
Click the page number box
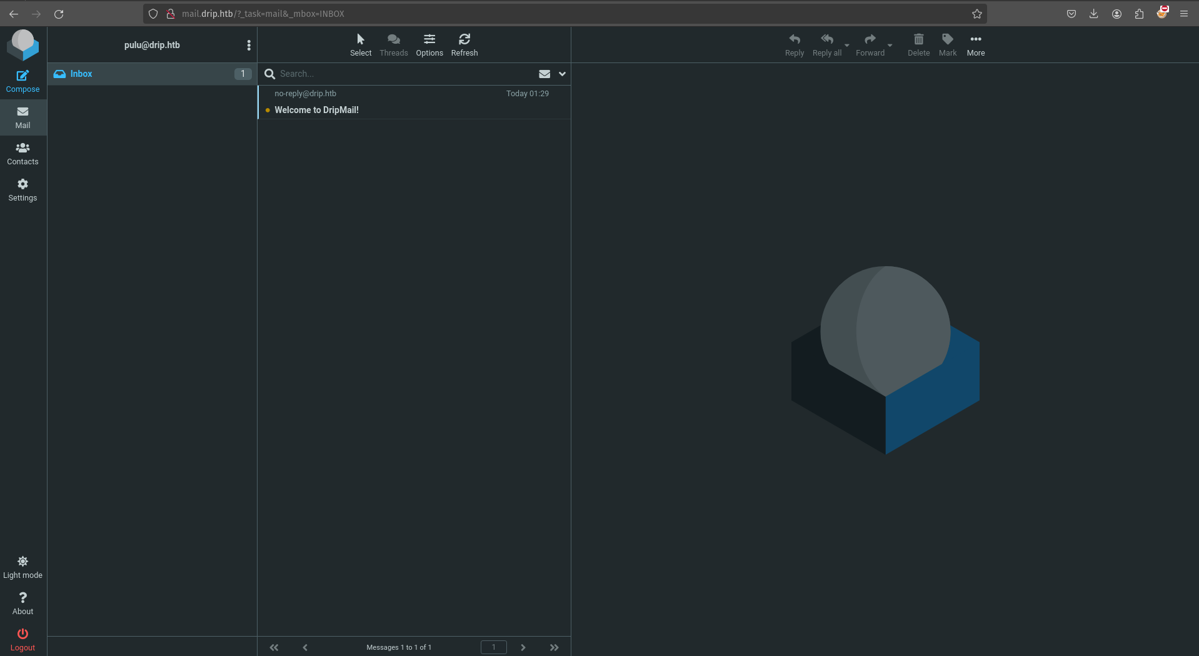(493, 647)
